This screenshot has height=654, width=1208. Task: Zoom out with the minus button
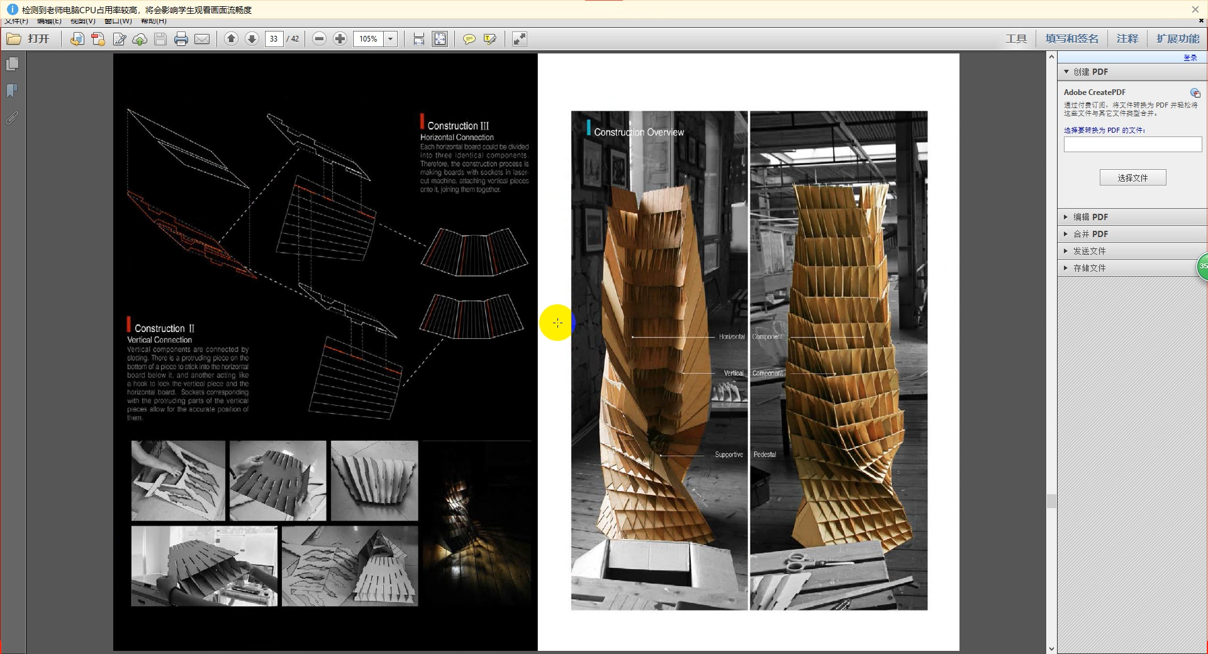tap(319, 39)
